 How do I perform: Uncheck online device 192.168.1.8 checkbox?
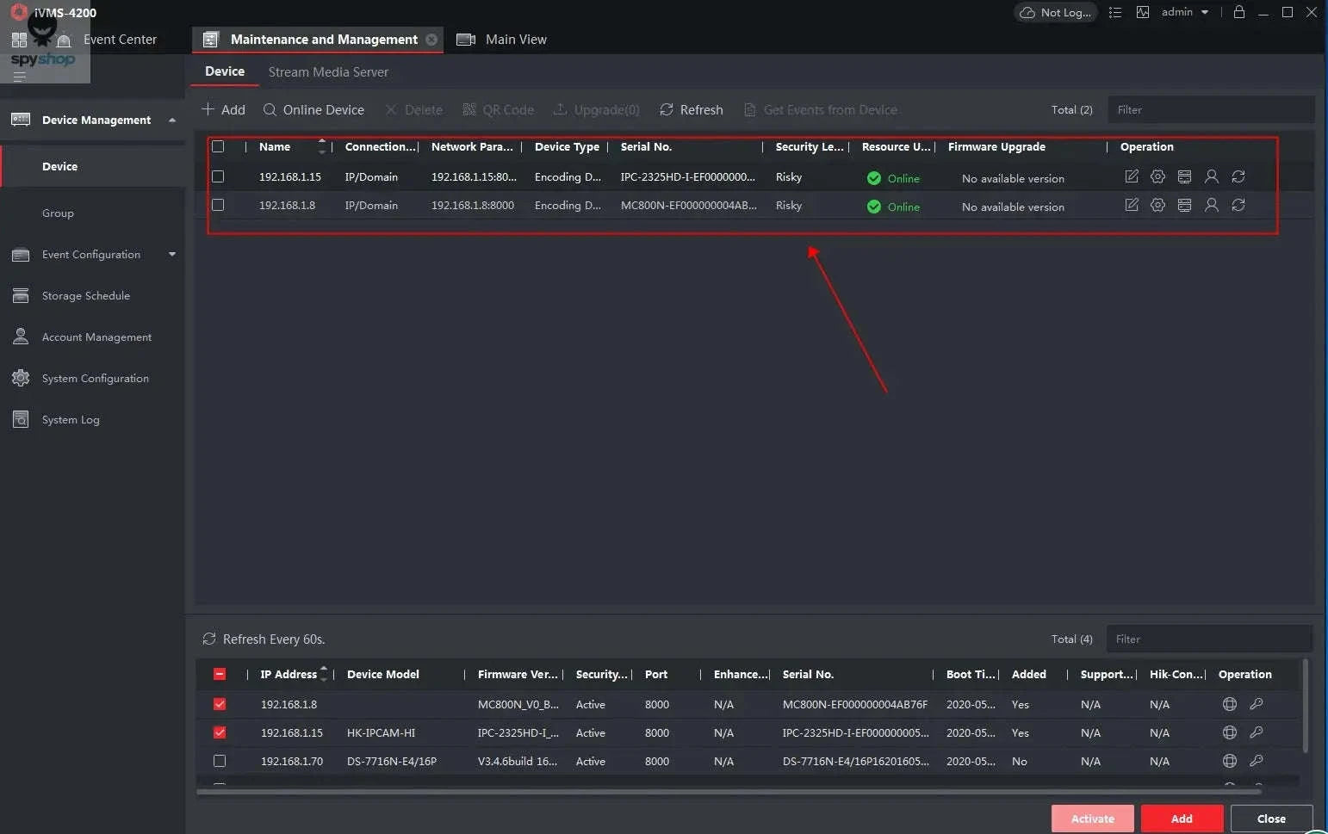pyautogui.click(x=220, y=704)
